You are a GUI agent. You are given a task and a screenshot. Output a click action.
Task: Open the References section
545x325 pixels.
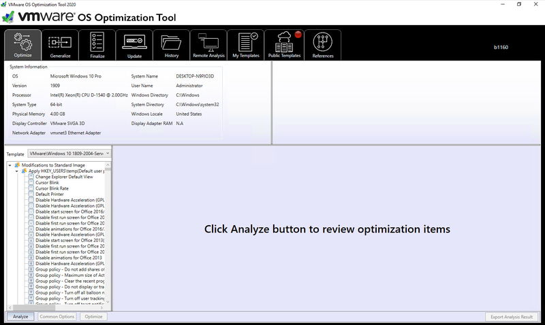pyautogui.click(x=323, y=45)
